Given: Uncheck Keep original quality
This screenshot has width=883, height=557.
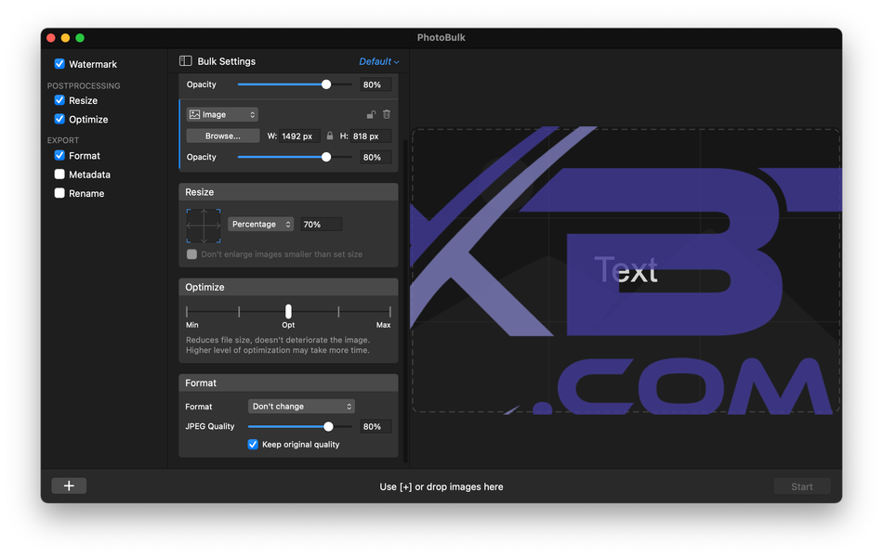Looking at the screenshot, I should [253, 445].
